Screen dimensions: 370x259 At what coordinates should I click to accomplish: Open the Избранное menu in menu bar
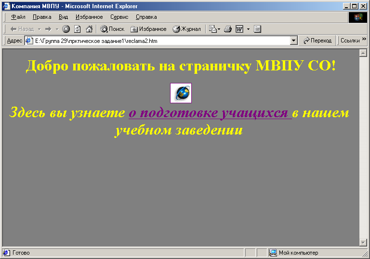pos(89,17)
